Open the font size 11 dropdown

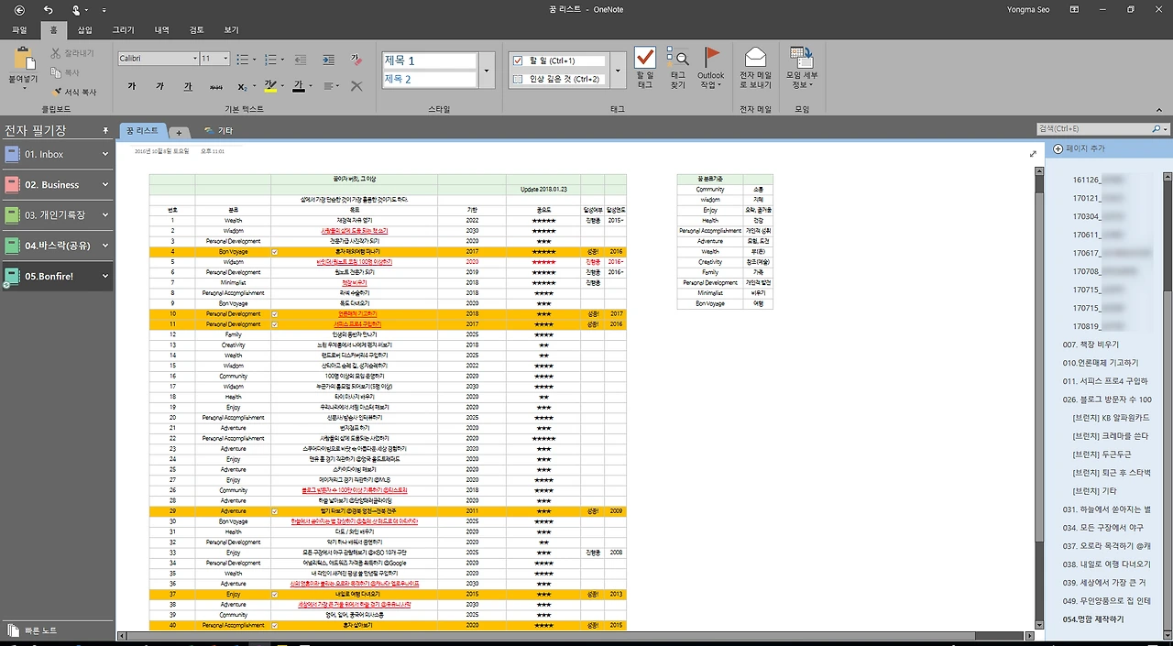[226, 59]
